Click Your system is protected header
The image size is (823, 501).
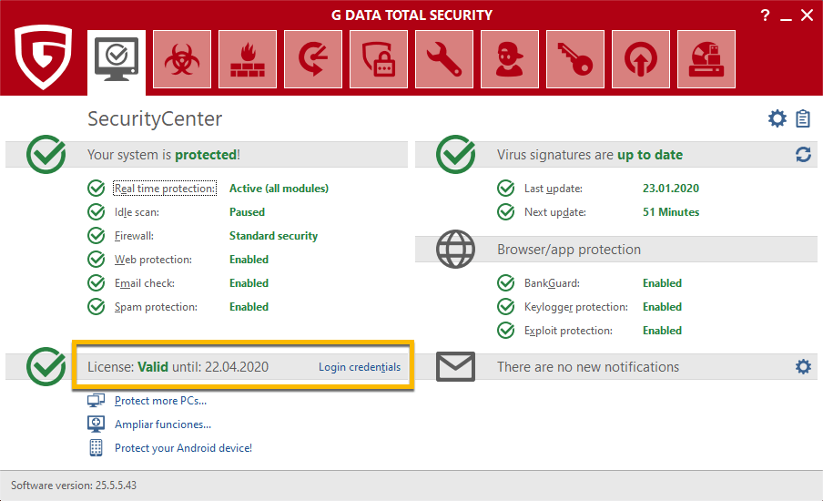(x=164, y=155)
